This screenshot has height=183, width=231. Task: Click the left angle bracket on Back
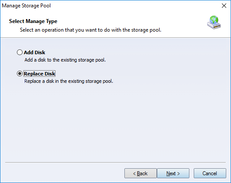point(134,173)
